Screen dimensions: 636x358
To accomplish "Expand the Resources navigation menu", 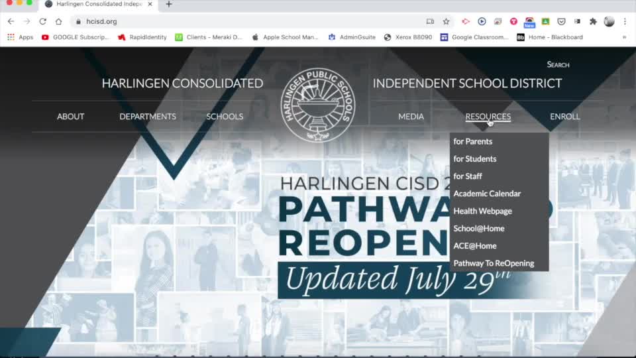I will coord(488,116).
